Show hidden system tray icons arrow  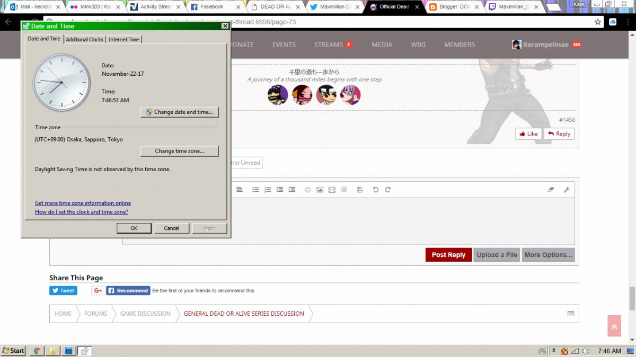point(553,351)
